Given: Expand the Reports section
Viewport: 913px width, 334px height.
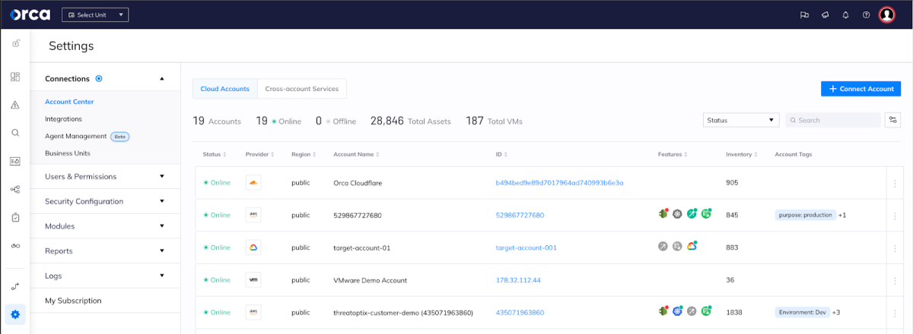Looking at the screenshot, I should [x=105, y=250].
